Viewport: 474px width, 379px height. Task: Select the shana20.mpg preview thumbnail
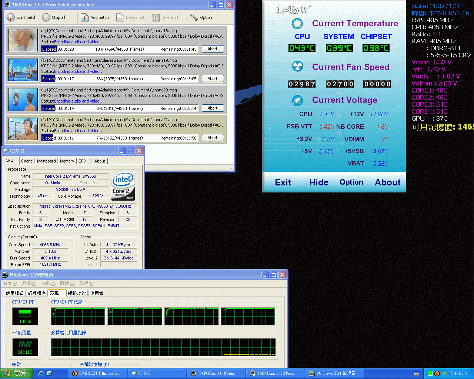[x=23, y=99]
